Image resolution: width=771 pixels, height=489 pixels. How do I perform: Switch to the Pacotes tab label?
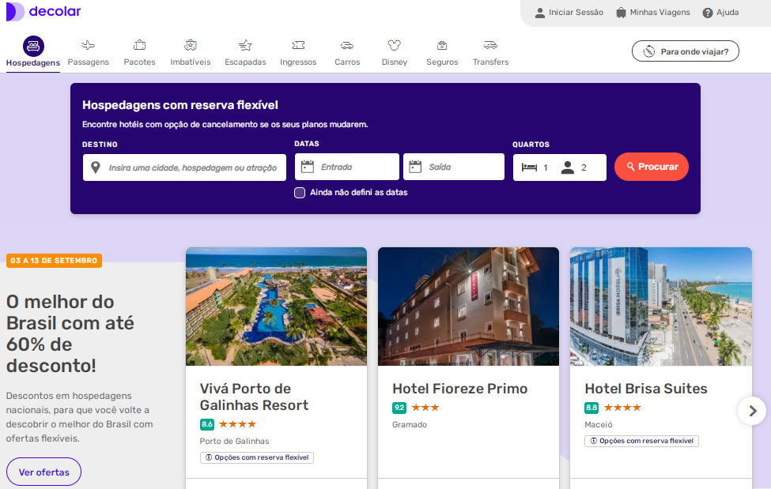coord(140,62)
